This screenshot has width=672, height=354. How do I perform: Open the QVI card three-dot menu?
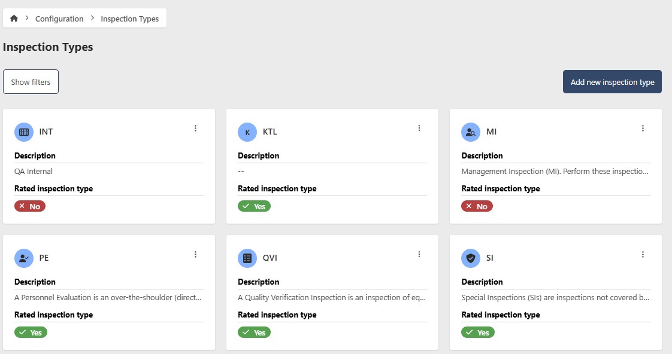click(x=419, y=254)
